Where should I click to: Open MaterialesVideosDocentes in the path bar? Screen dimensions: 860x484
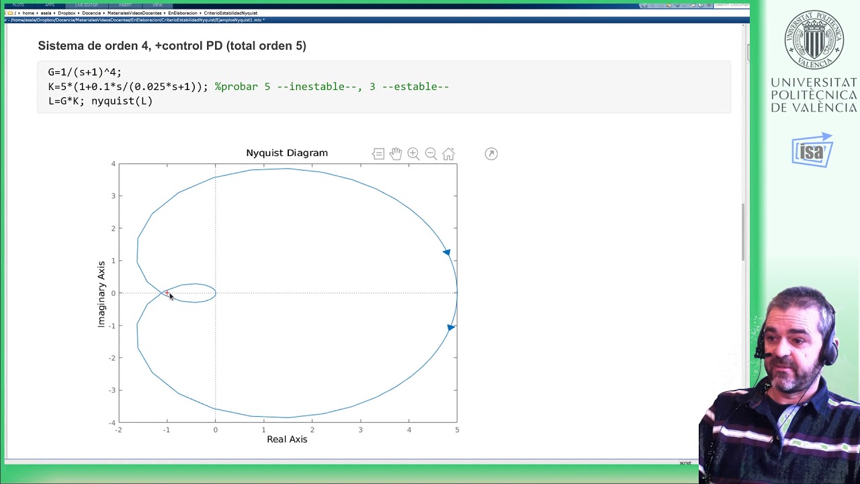click(x=134, y=13)
